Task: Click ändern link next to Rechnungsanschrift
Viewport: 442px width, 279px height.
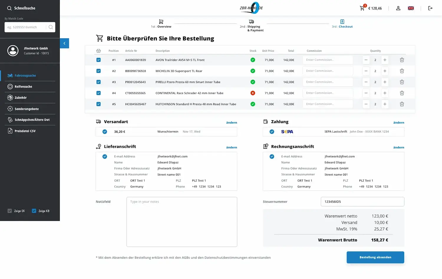Action: pyautogui.click(x=399, y=147)
